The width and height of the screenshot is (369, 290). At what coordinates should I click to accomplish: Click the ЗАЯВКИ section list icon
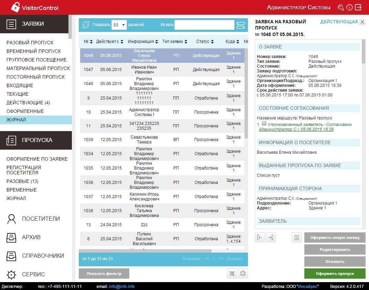pyautogui.click(x=11, y=24)
